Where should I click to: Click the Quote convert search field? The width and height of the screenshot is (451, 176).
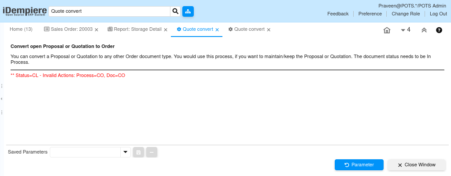(x=110, y=11)
